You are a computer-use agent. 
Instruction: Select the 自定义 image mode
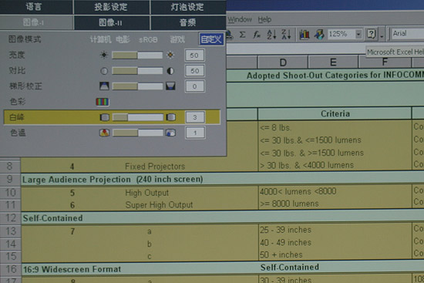pyautogui.click(x=211, y=39)
